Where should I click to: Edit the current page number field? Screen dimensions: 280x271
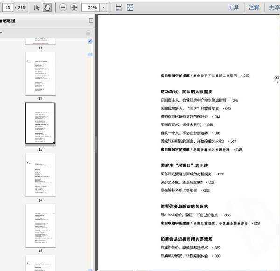(7, 7)
